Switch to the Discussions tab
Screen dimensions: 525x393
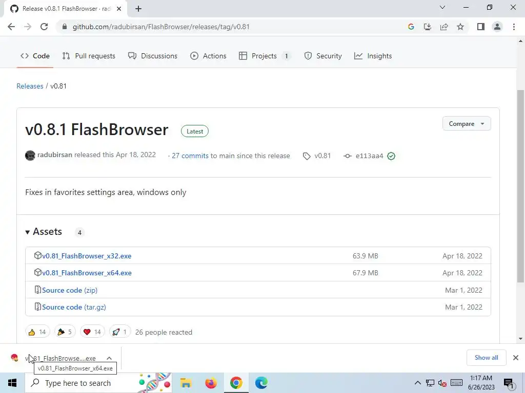pos(153,56)
